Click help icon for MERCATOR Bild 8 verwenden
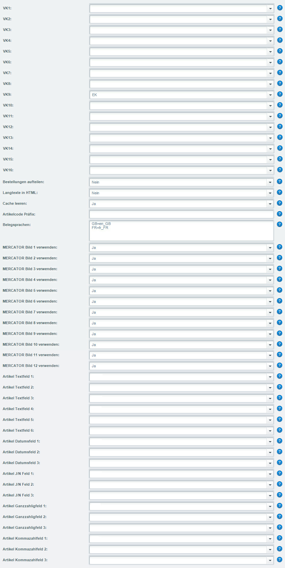Image resolution: width=285 pixels, height=568 pixels. (x=280, y=322)
